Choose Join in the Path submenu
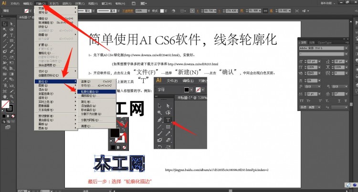 96,81
